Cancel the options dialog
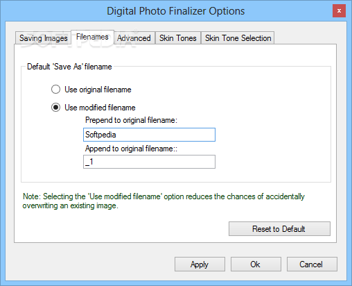The image size is (352, 286). [312, 264]
